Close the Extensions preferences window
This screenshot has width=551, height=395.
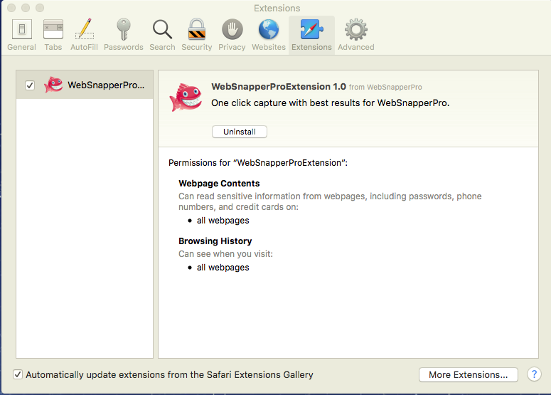coord(11,8)
